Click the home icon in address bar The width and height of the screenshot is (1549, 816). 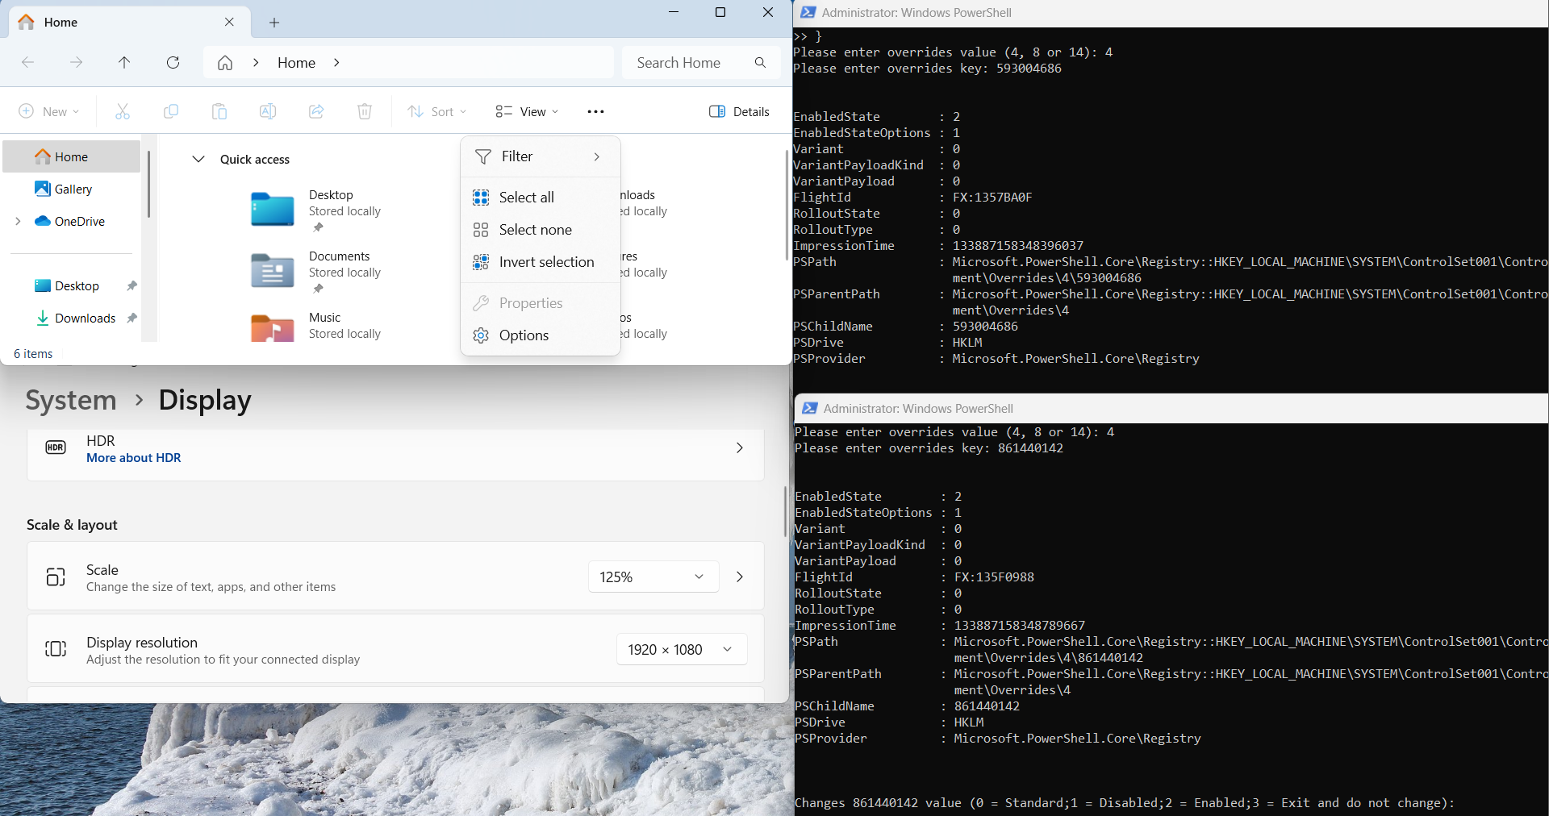(225, 63)
